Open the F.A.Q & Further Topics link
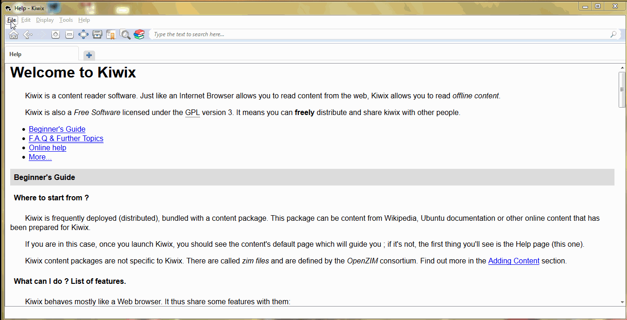 66,138
